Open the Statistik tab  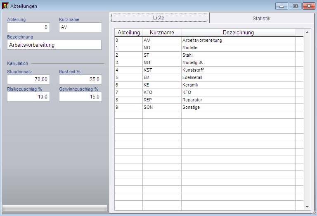[261, 19]
